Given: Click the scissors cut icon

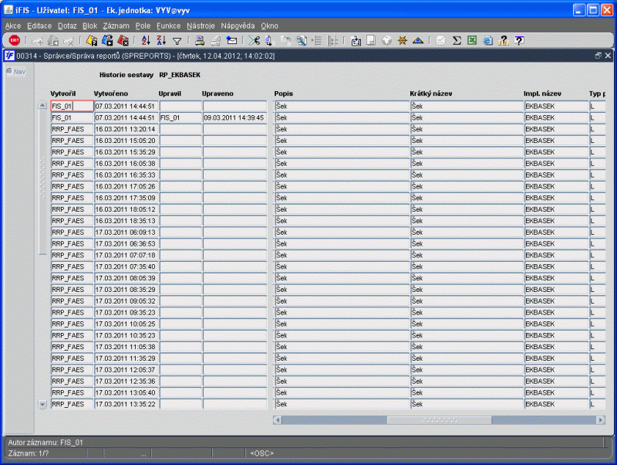Looking at the screenshot, I should (255, 40).
